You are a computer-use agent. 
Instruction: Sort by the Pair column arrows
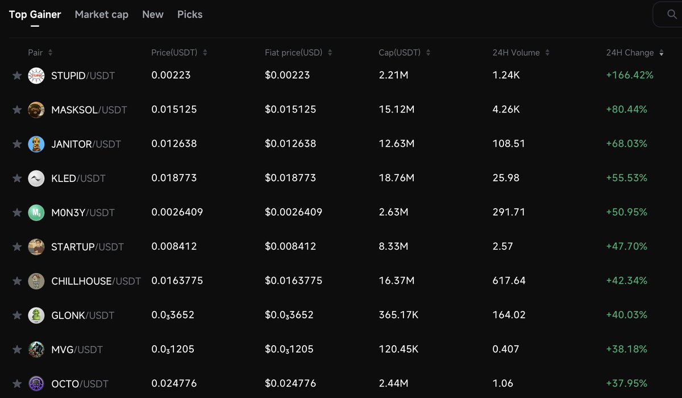point(50,53)
